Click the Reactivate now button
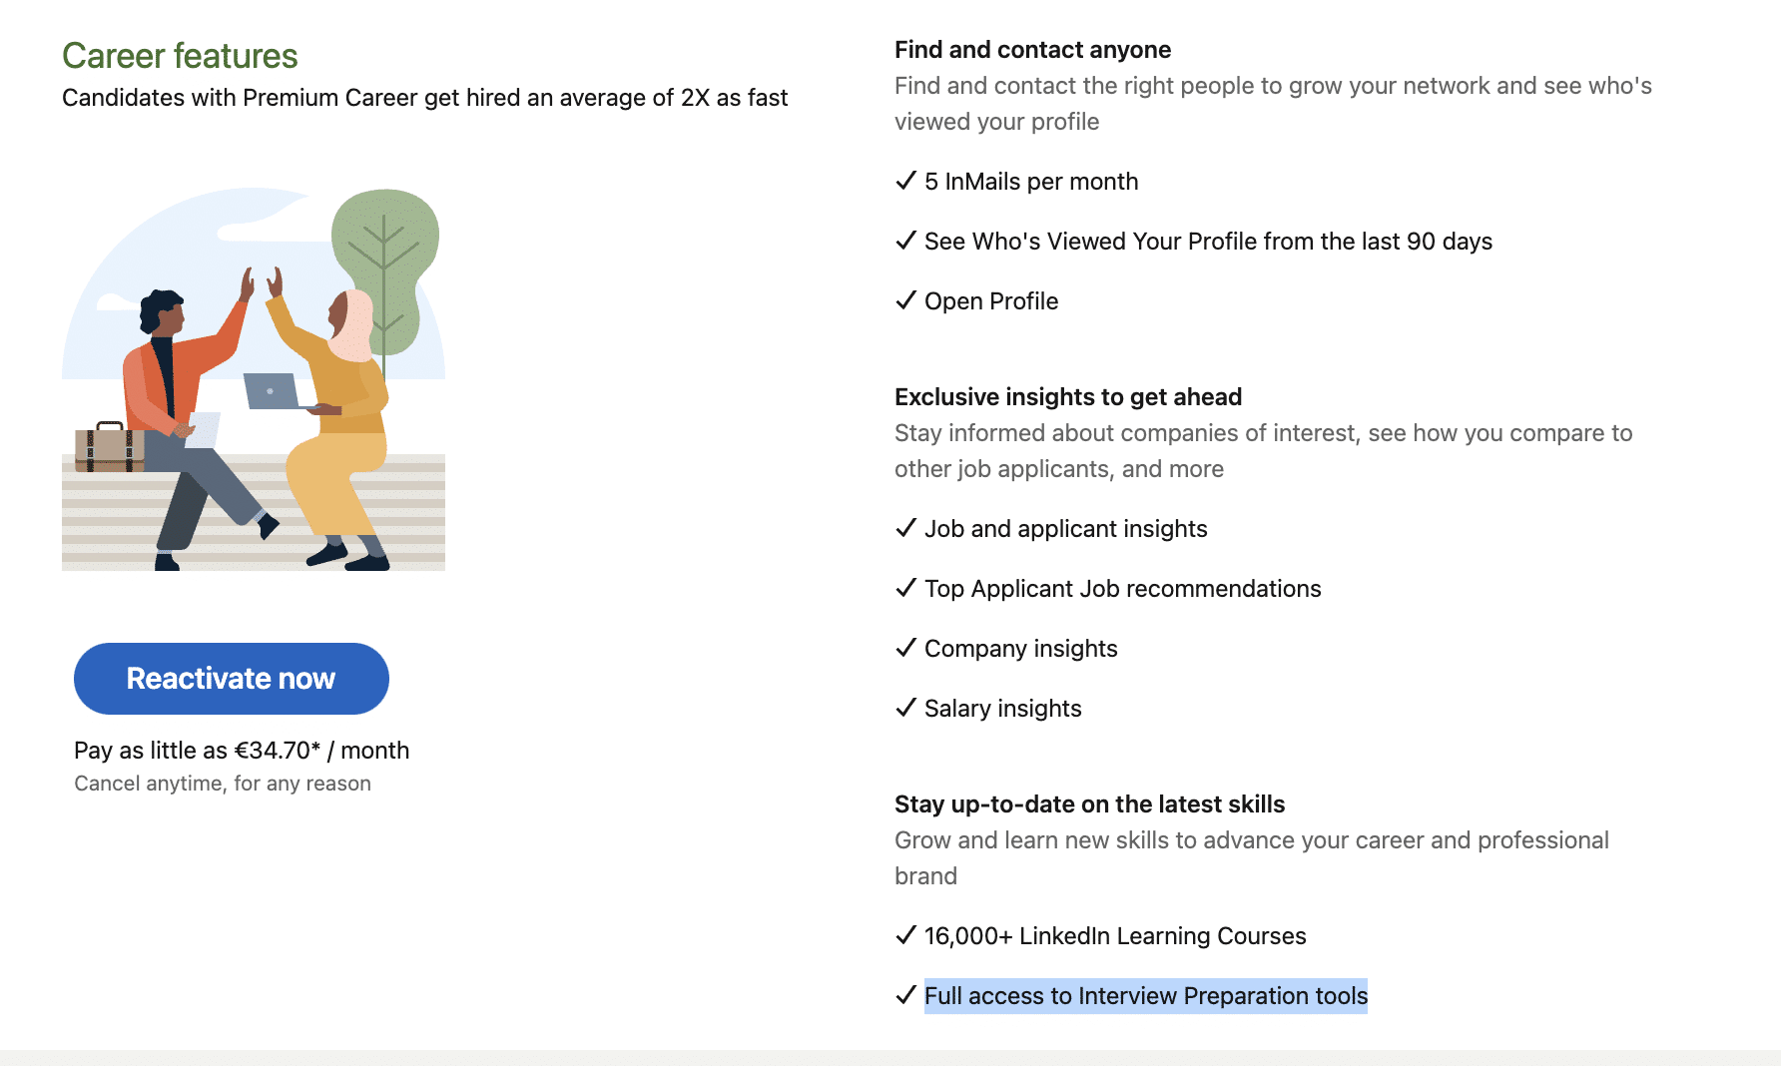The width and height of the screenshot is (1781, 1066). tap(231, 678)
